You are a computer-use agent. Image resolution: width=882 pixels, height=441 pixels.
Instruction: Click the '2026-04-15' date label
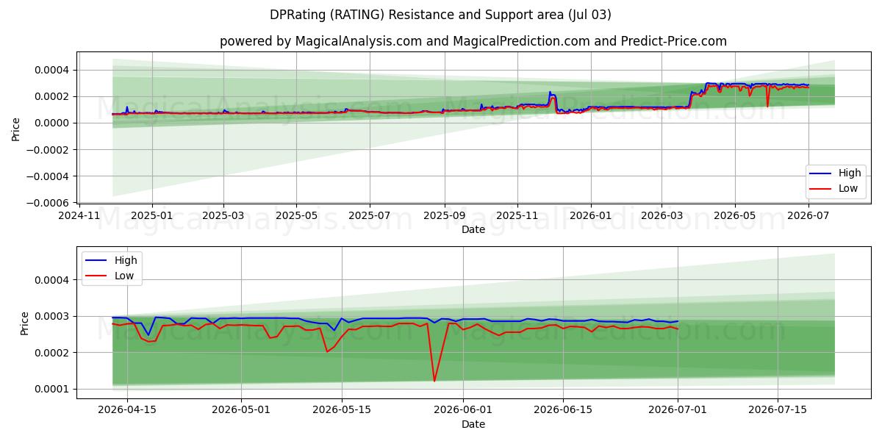[x=127, y=411]
